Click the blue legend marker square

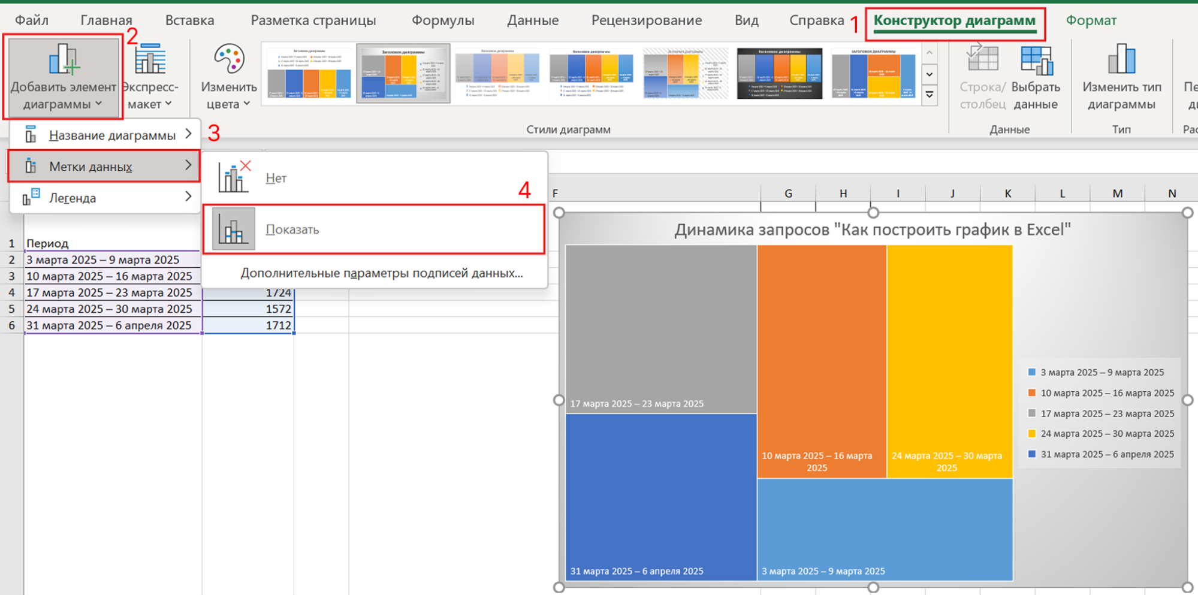(x=1031, y=372)
